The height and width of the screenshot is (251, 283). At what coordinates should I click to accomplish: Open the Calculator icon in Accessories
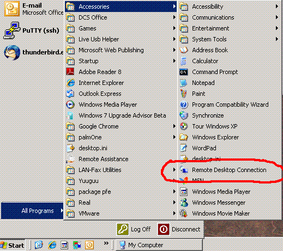pyautogui.click(x=184, y=61)
